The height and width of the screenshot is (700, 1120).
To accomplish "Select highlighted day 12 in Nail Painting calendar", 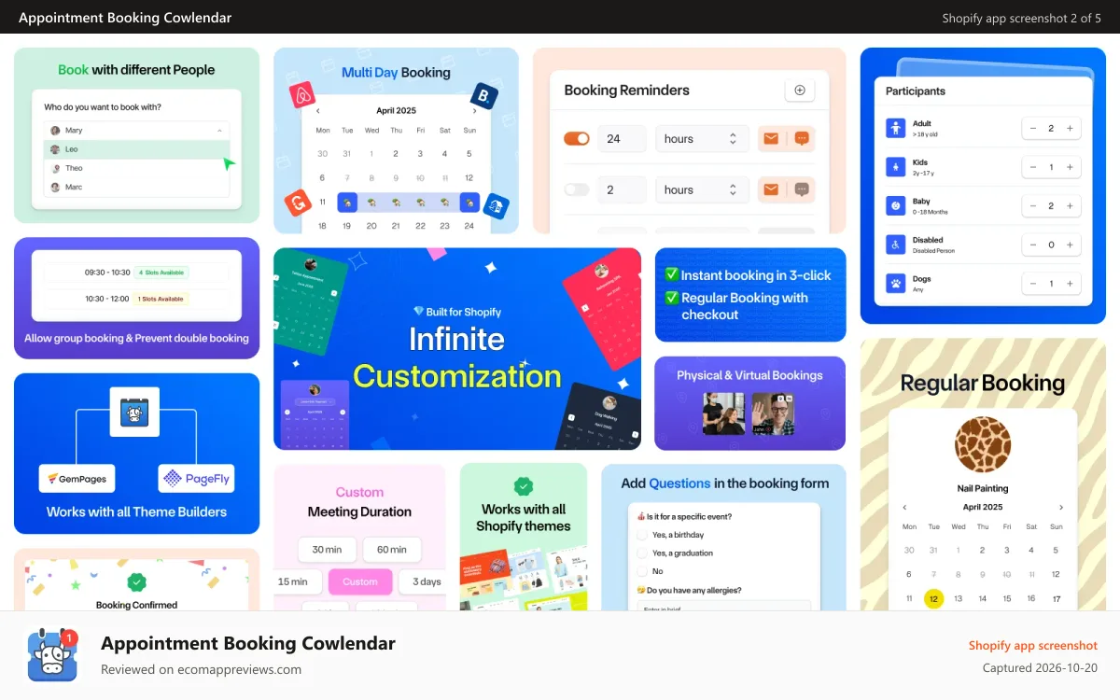I will (933, 599).
